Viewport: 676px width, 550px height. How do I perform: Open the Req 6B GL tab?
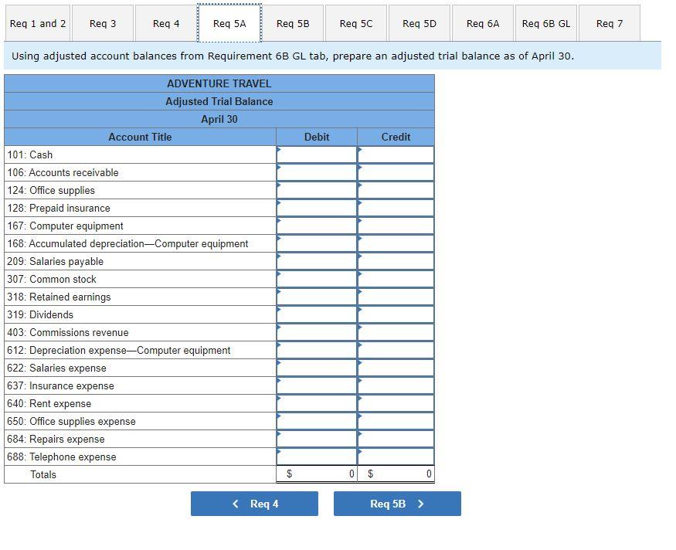tap(545, 23)
